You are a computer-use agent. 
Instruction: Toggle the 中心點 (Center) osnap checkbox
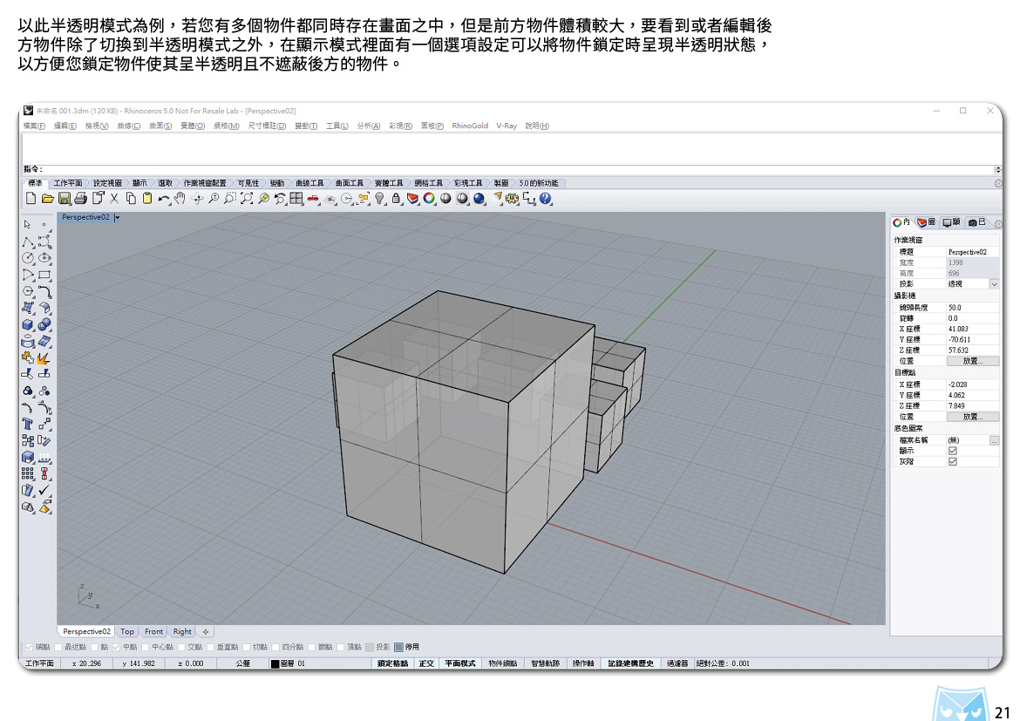(x=146, y=648)
